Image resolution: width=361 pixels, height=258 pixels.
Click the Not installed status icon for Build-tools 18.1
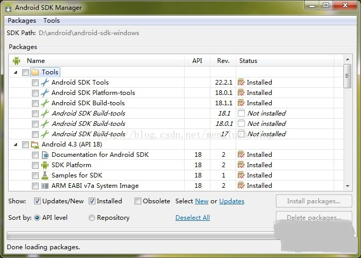pos(241,113)
